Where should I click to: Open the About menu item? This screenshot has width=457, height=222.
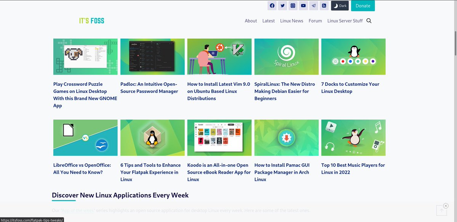tap(251, 21)
